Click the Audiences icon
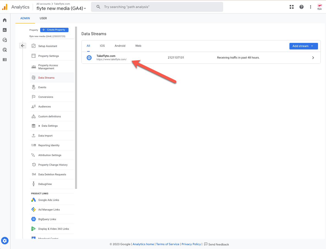Screen dimensions: 326x249 [x=34, y=107]
